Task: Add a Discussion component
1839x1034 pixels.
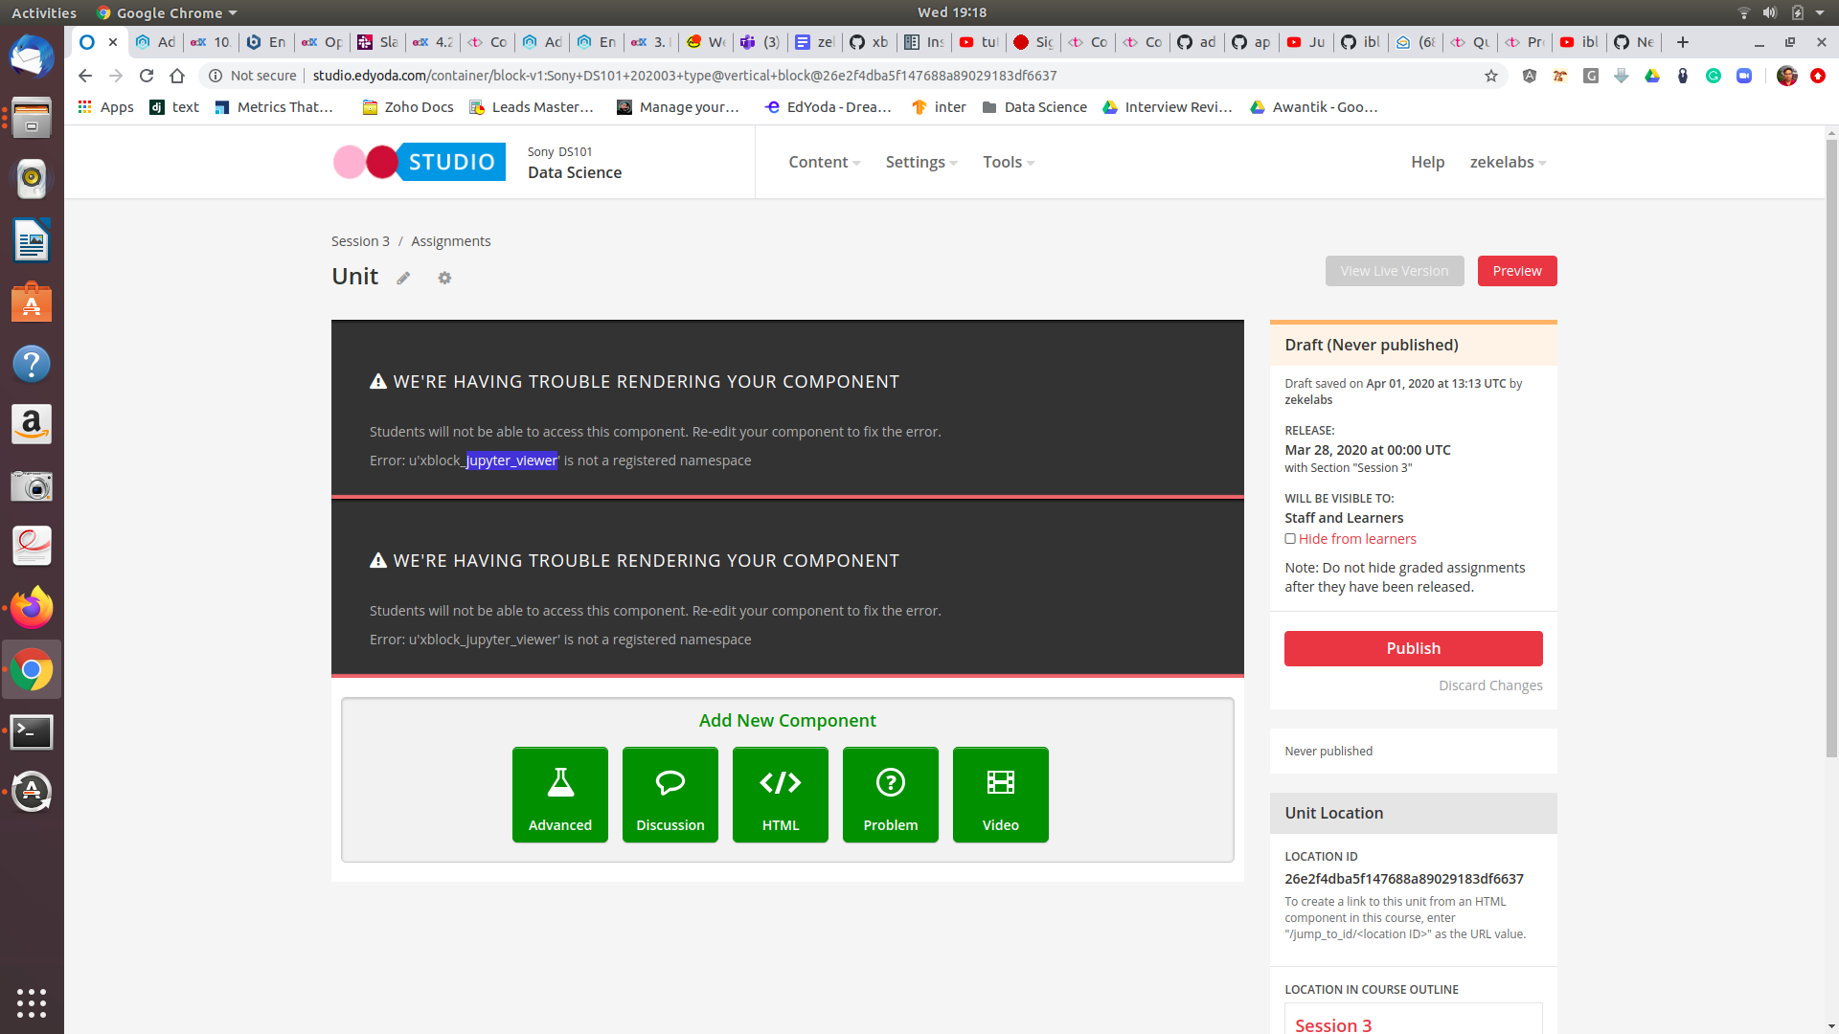Action: tap(670, 794)
